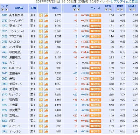Viewport: 140px width, 135px height.
Task: Open book icon for 三信電 row
Action: click(41, 105)
